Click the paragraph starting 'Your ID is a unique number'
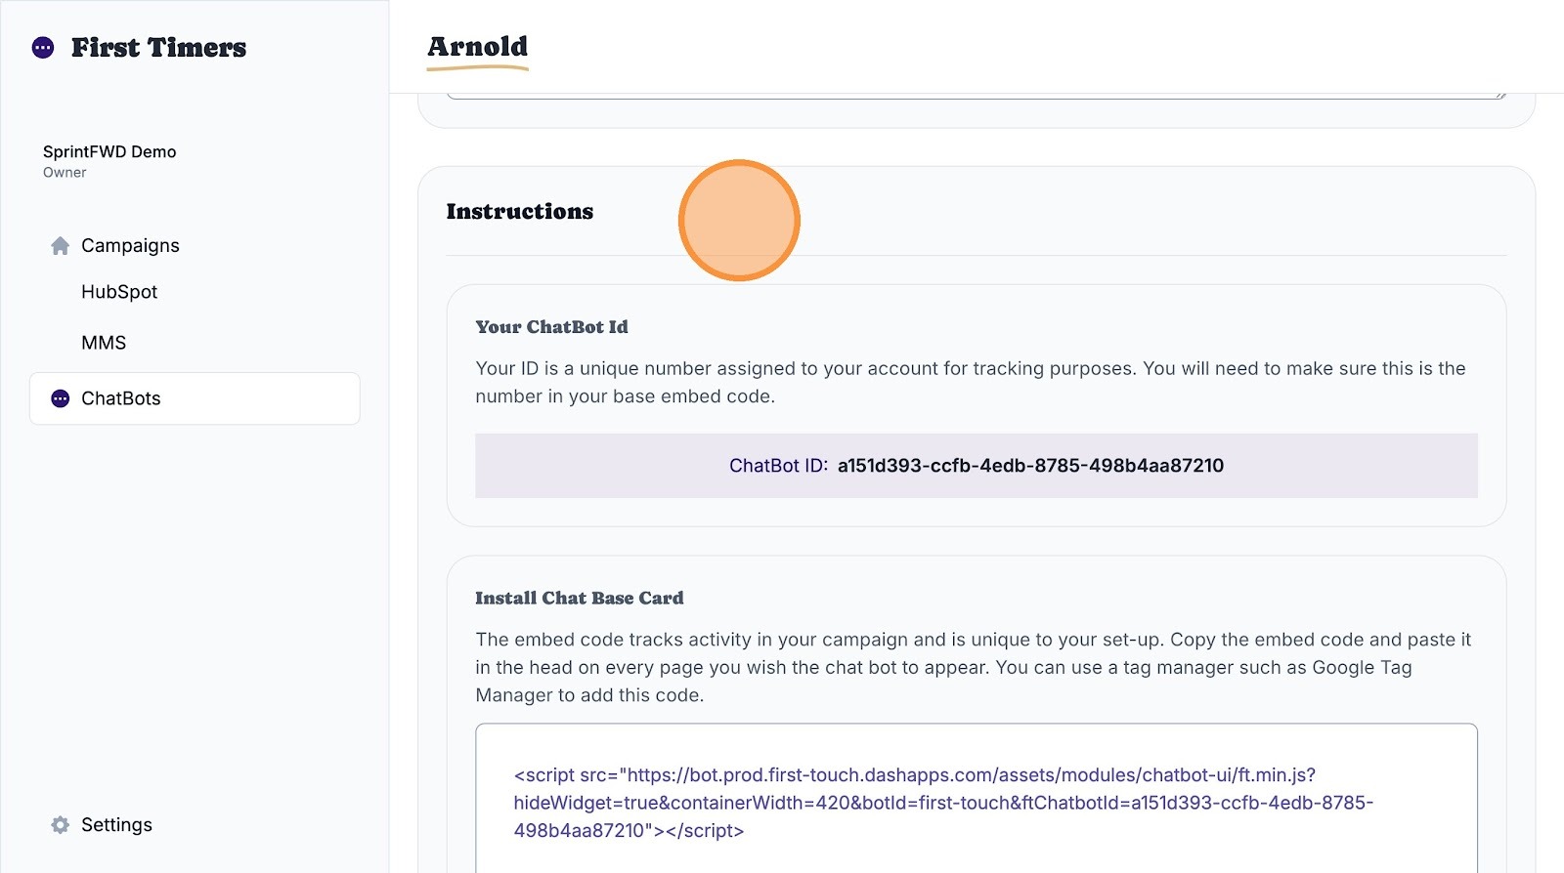Screen dimensions: 1564x873 point(971,382)
